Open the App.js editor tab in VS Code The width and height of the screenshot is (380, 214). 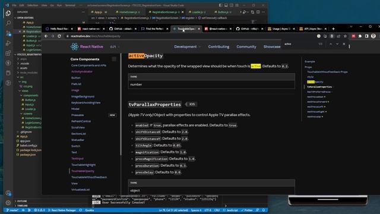(x=99, y=12)
